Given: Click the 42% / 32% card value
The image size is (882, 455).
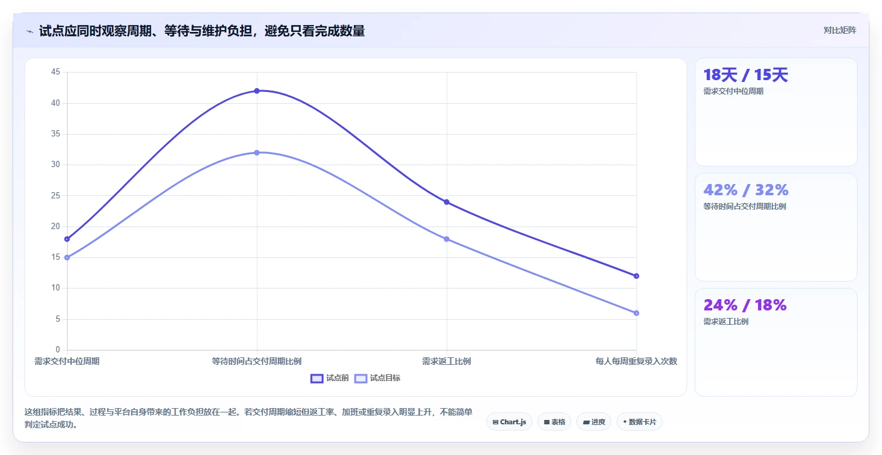Looking at the screenshot, I should click(x=746, y=190).
